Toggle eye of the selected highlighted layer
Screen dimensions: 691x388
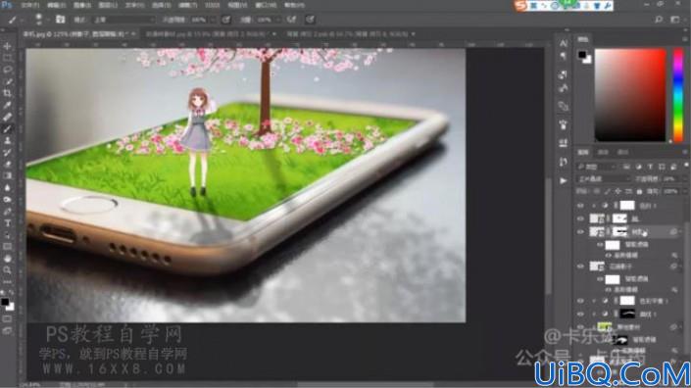click(x=580, y=231)
